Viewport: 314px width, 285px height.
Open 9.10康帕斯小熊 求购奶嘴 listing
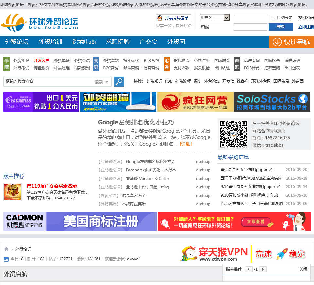250,195
